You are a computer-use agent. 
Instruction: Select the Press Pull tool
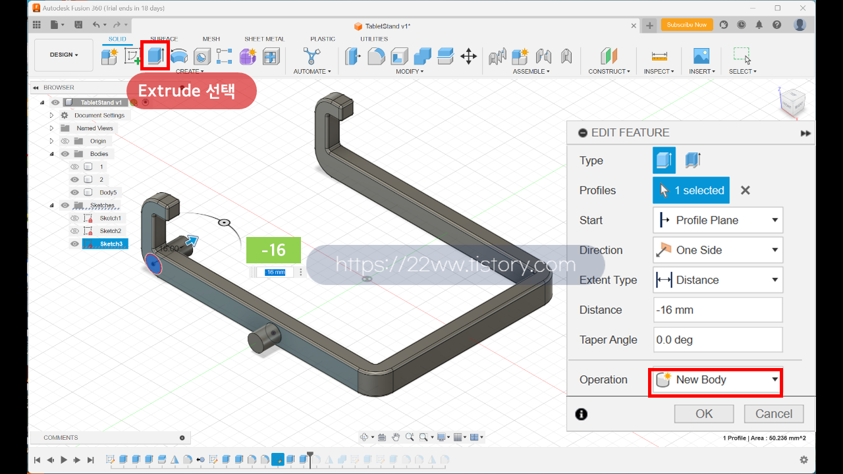click(x=353, y=57)
